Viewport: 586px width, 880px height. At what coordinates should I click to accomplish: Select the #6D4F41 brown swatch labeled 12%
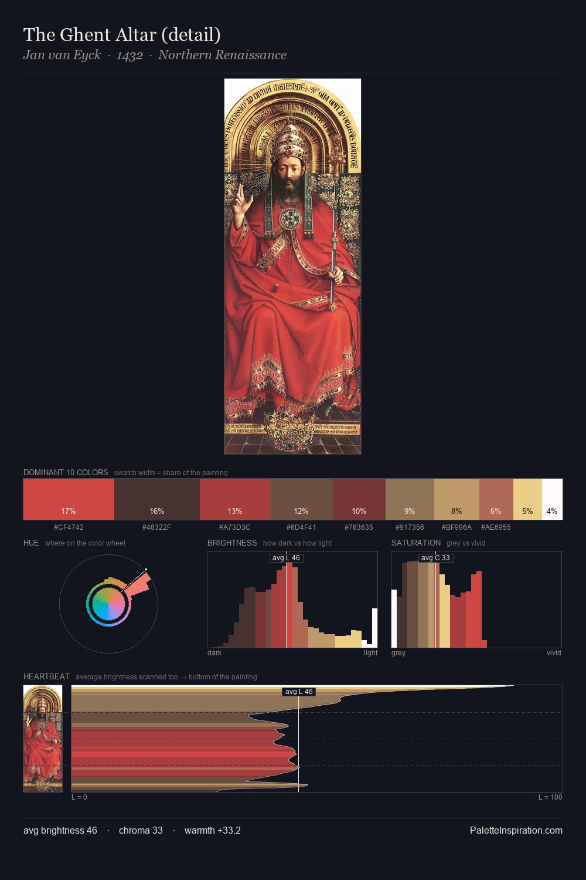tap(301, 499)
